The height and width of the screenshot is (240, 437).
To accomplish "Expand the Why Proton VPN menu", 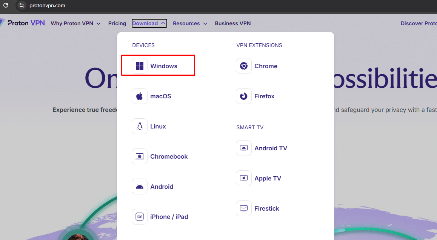I will (x=75, y=23).
